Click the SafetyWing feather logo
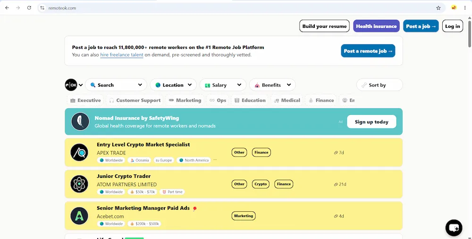 tap(80, 121)
